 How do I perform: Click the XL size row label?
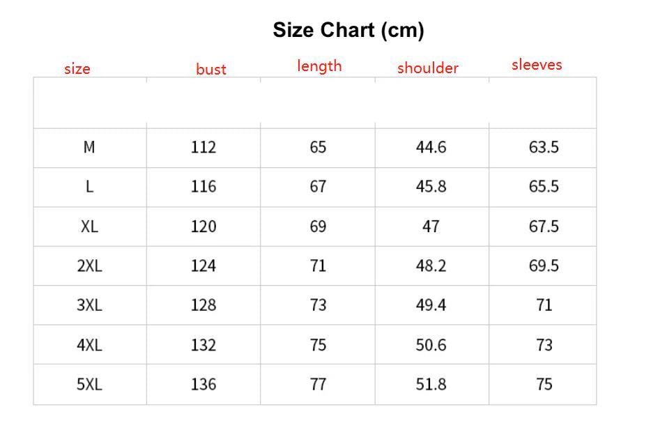click(x=89, y=227)
